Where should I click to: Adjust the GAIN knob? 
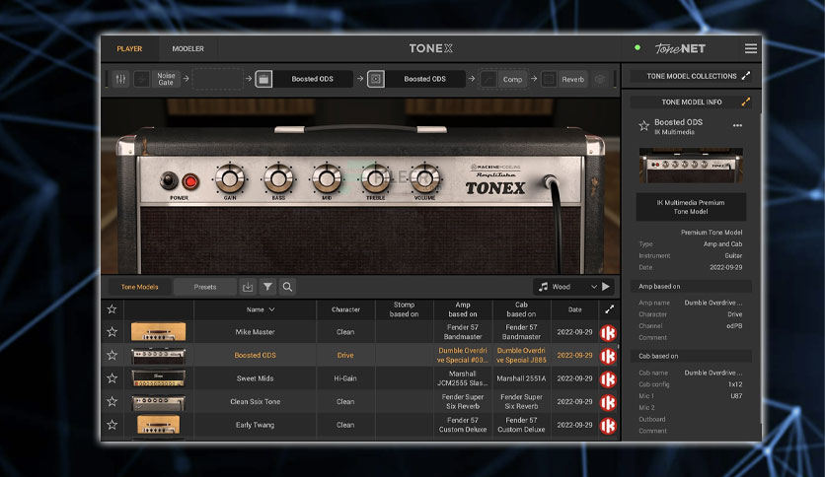230,178
